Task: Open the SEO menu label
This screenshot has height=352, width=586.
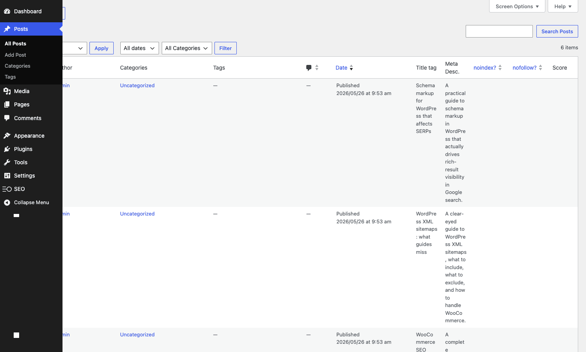Action: click(20, 189)
